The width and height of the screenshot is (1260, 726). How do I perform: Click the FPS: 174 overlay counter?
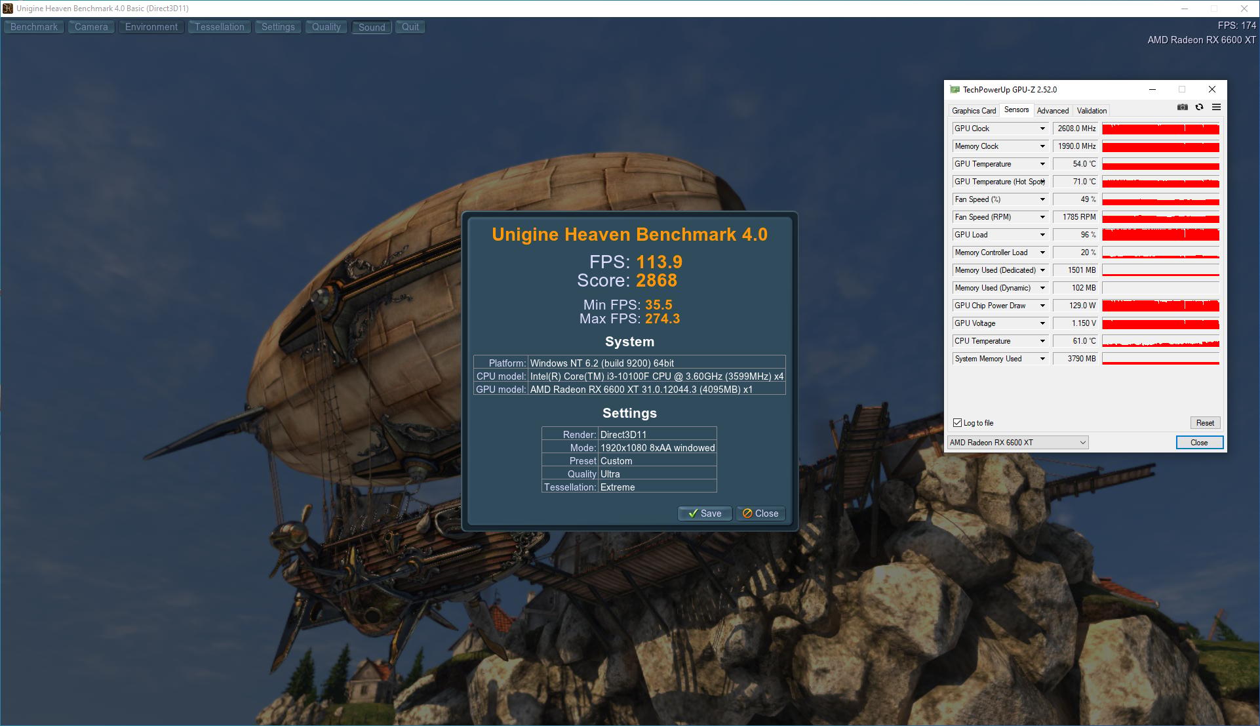coord(1236,26)
